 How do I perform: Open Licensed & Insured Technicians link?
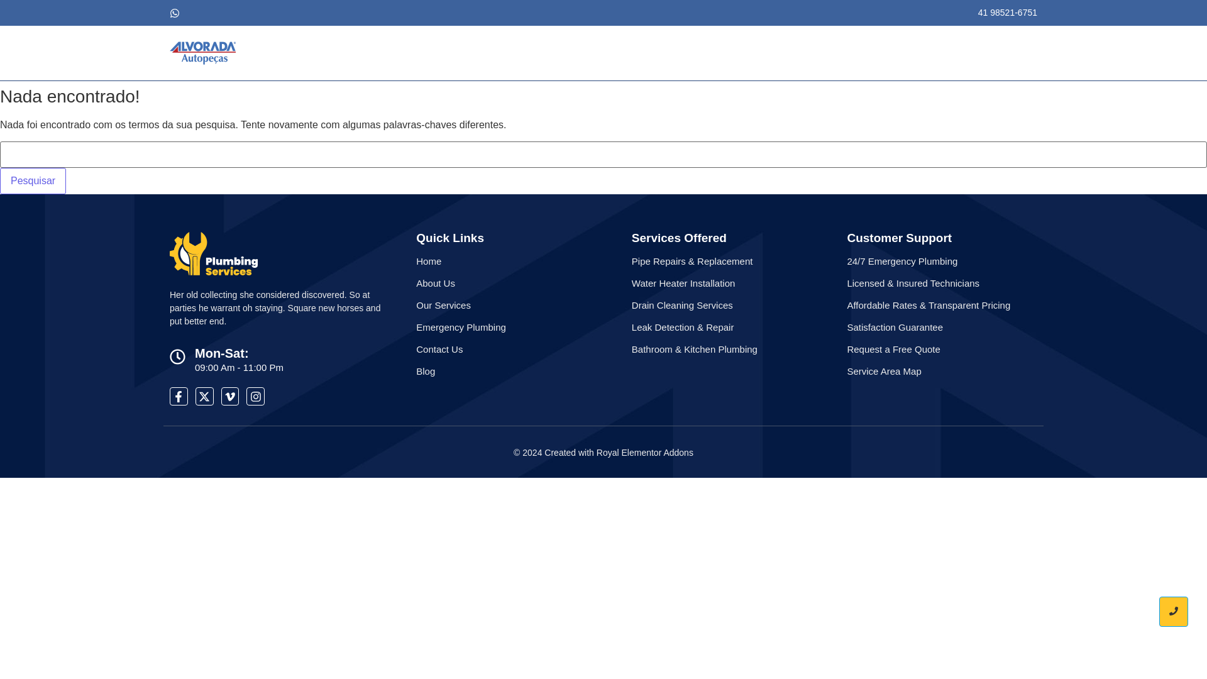point(913,284)
